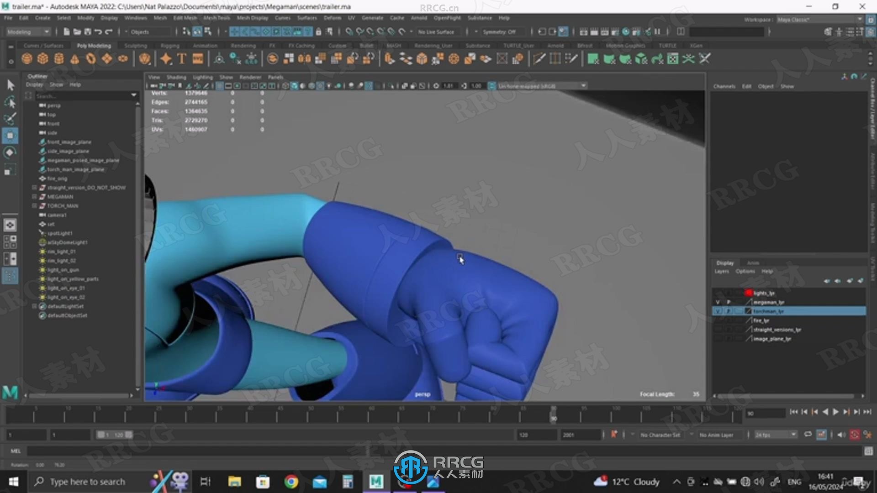The width and height of the screenshot is (877, 493).
Task: Create a polygon cube from the shelf
Action: [x=43, y=59]
